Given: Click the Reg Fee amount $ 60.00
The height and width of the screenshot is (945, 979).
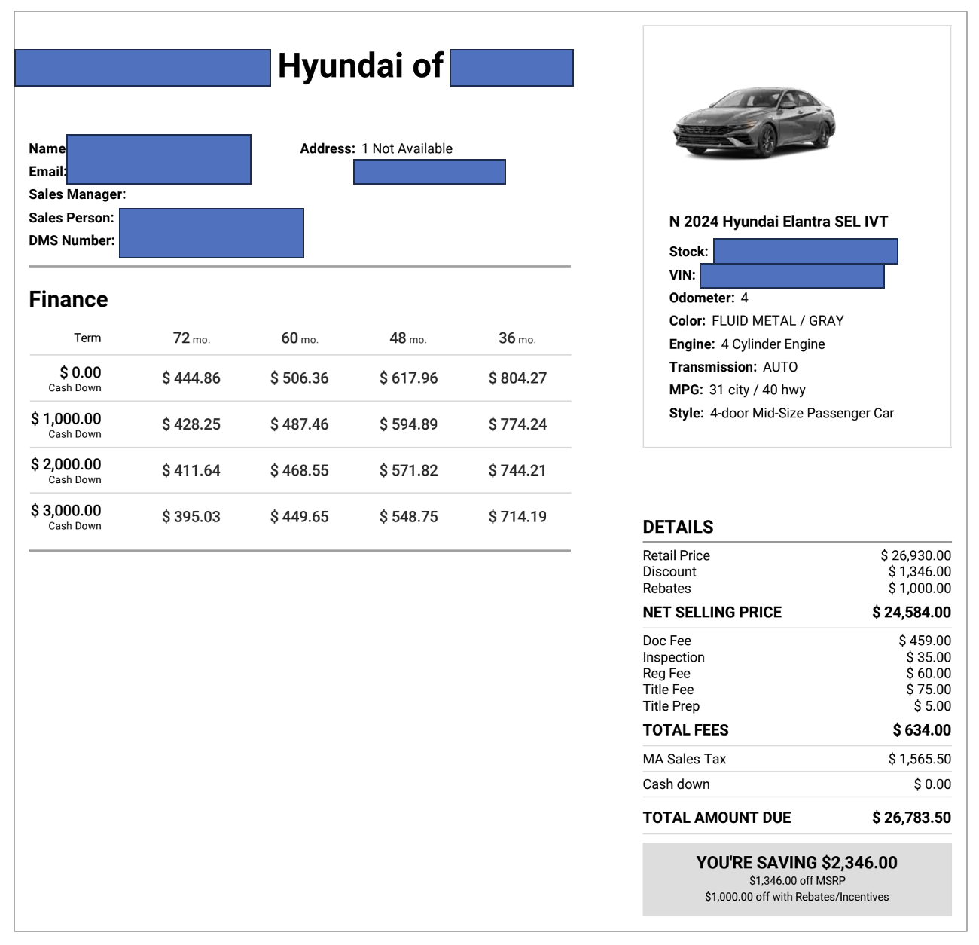Looking at the screenshot, I should pos(929,674).
